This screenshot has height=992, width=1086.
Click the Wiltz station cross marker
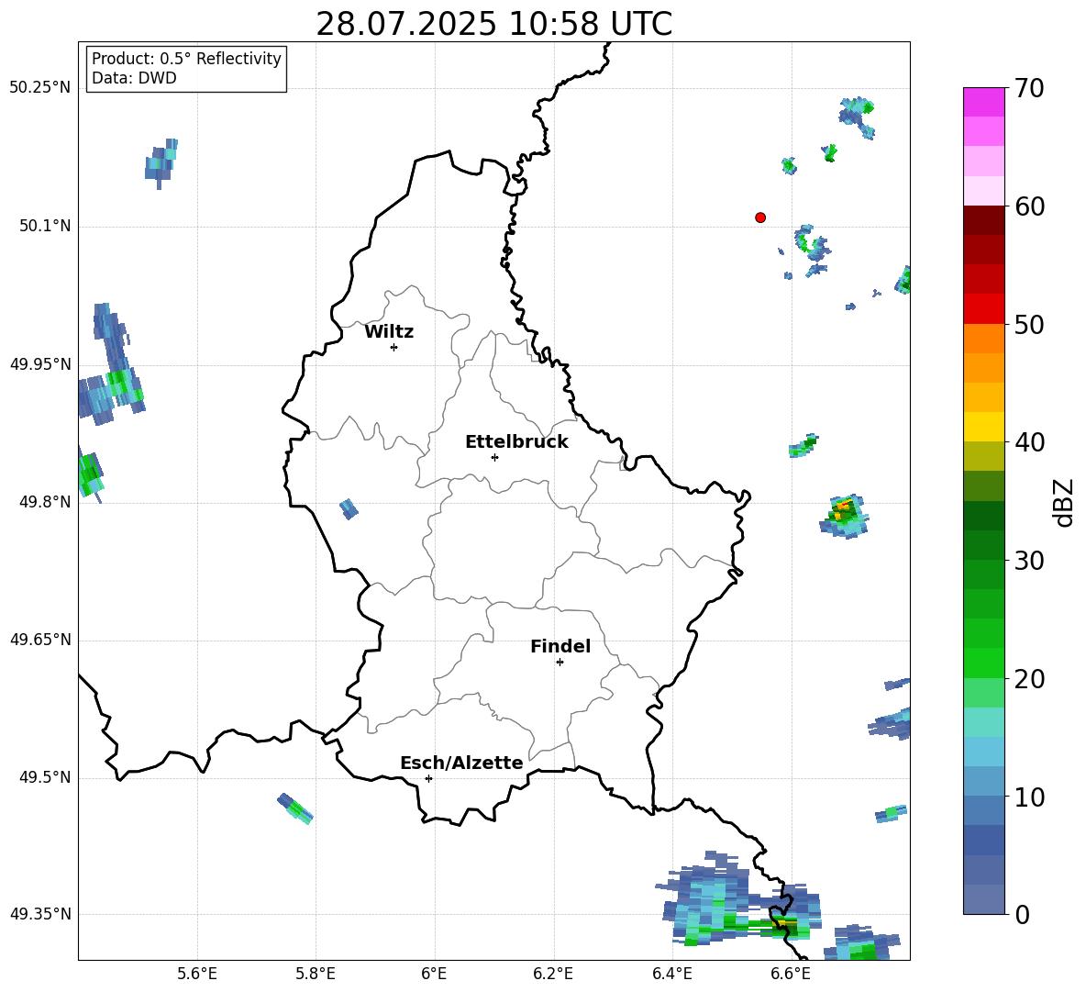point(394,347)
